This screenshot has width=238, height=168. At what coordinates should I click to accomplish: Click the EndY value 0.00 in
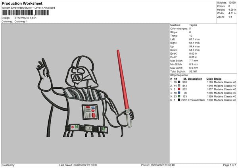pos(193,57)
